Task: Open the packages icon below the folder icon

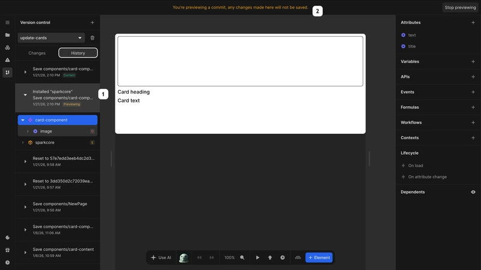Action: (x=7, y=47)
